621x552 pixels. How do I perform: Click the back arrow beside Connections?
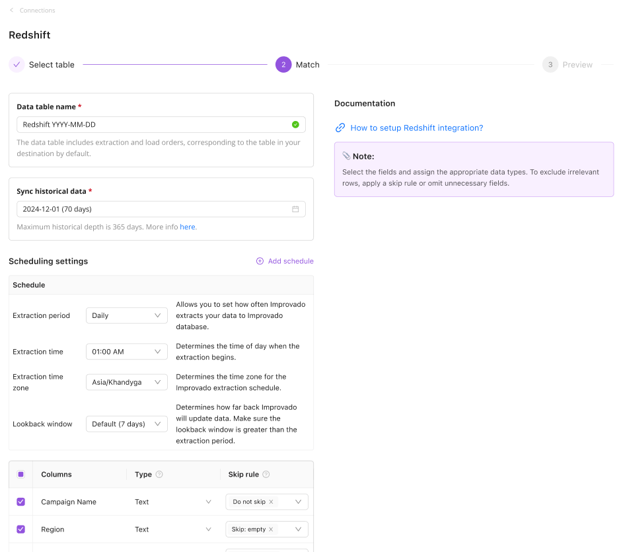tap(12, 11)
